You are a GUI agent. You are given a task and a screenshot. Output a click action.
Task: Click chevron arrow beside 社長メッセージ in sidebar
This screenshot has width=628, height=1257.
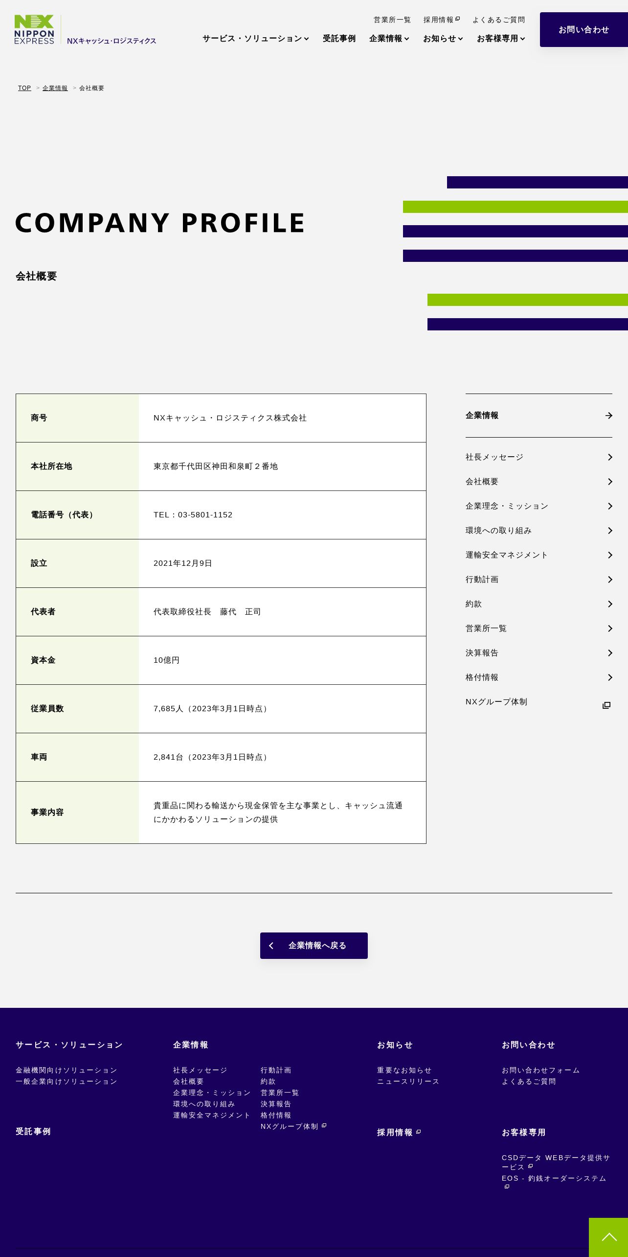coord(610,457)
